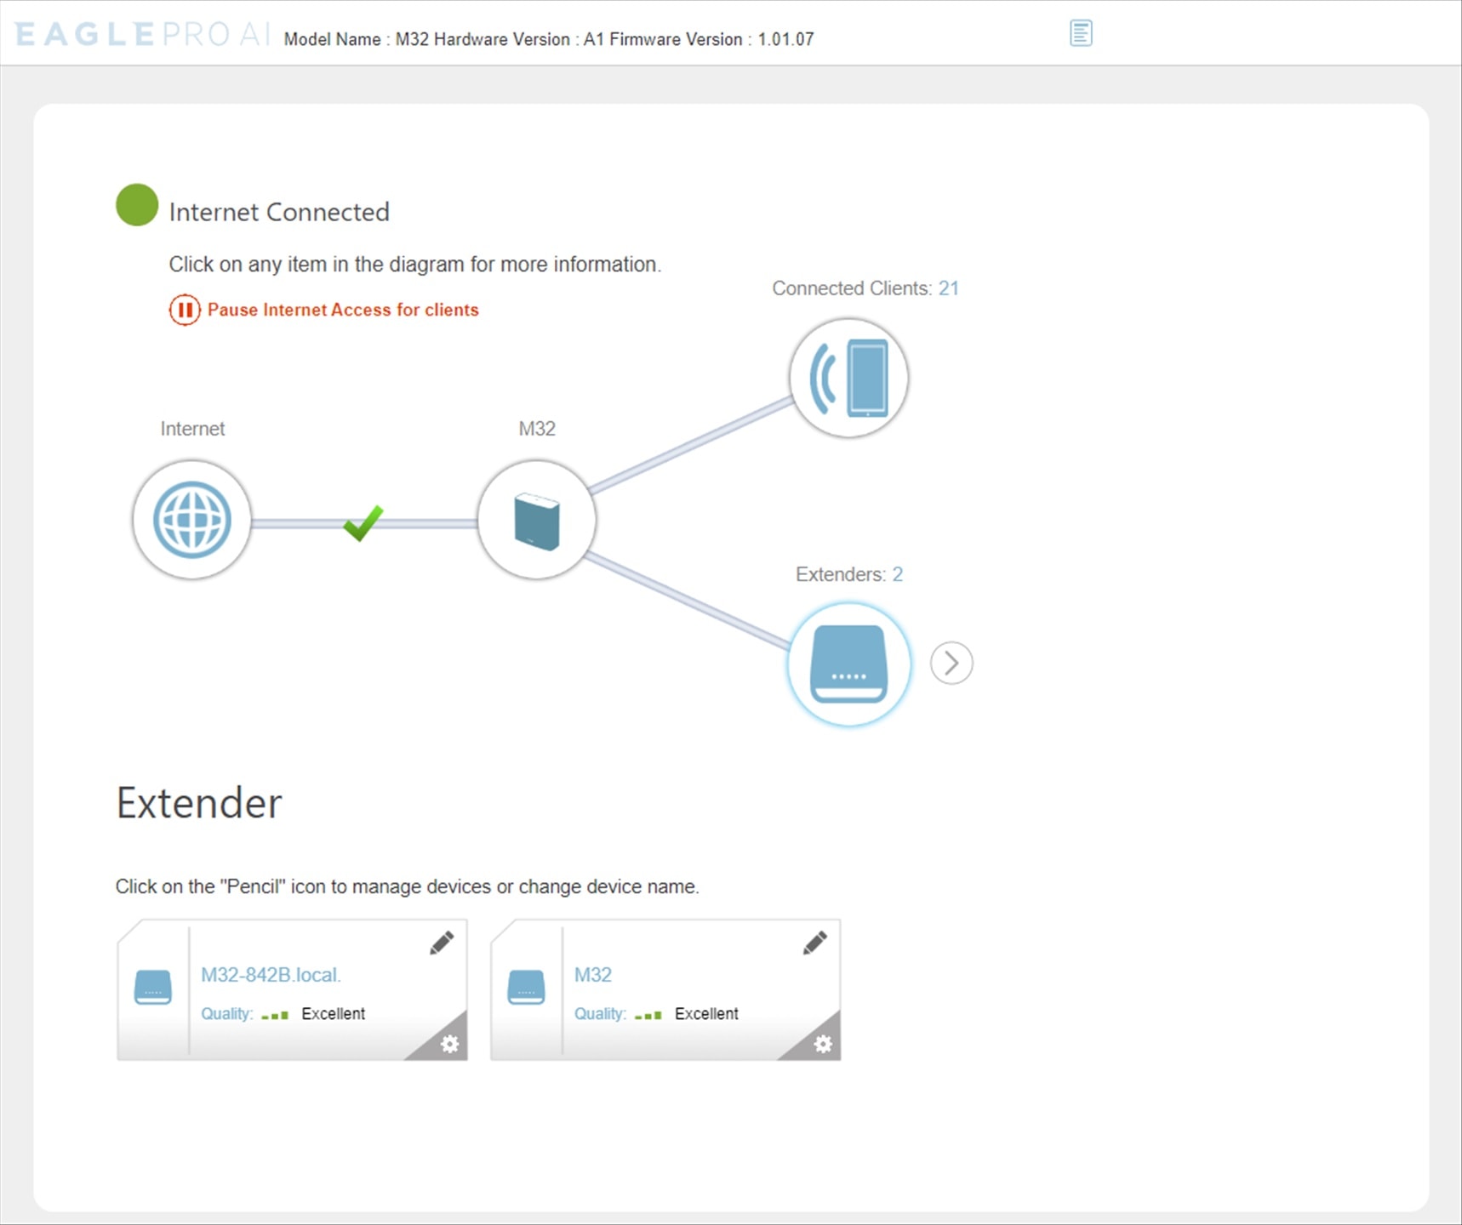Open gear settings on M32-842B.local card
1462x1225 pixels.
(449, 1044)
